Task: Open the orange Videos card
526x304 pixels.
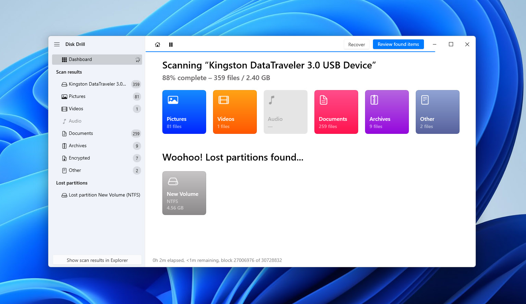Action: coord(235,112)
